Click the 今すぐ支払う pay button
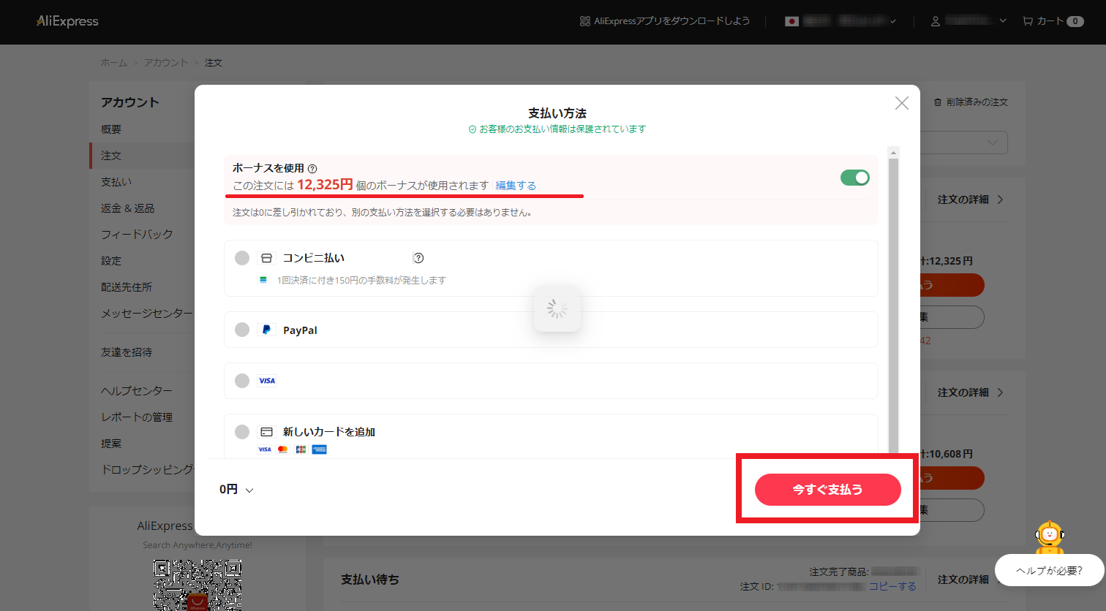The image size is (1106, 611). [827, 490]
